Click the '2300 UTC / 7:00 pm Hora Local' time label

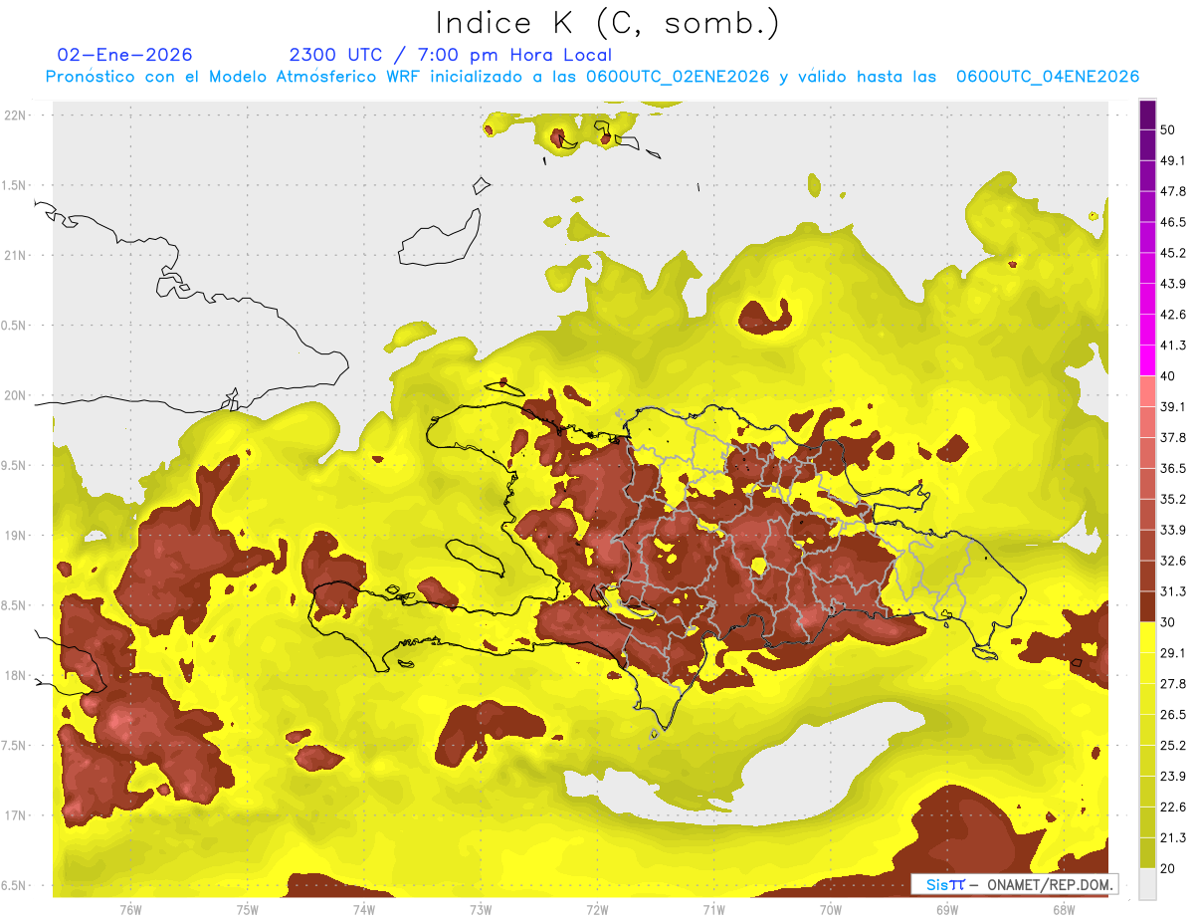click(451, 55)
